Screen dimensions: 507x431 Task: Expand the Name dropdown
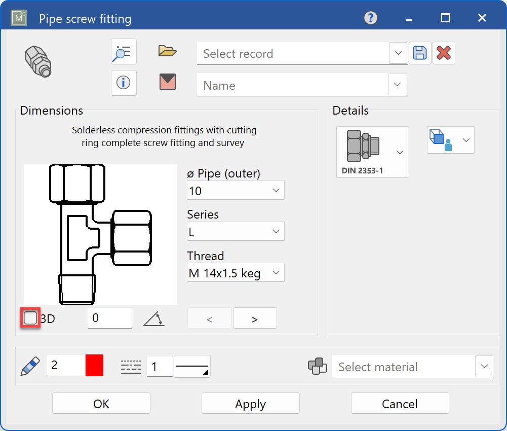point(398,85)
